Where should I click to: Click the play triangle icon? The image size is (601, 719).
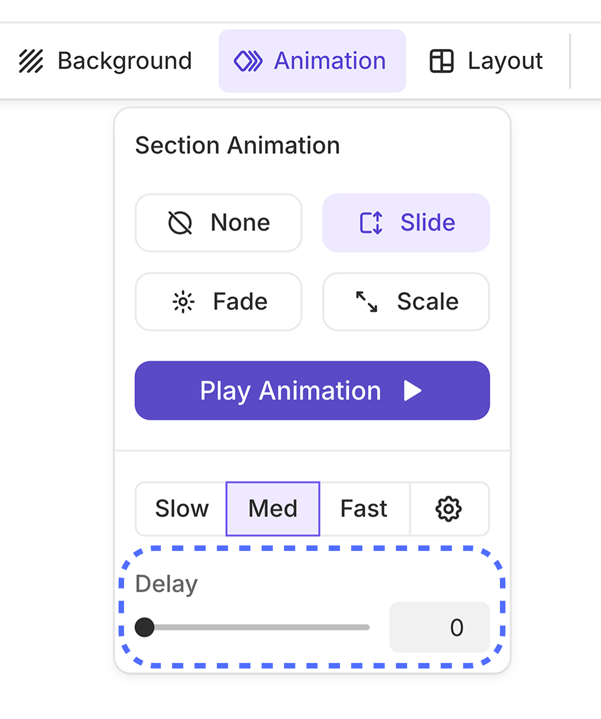[412, 391]
